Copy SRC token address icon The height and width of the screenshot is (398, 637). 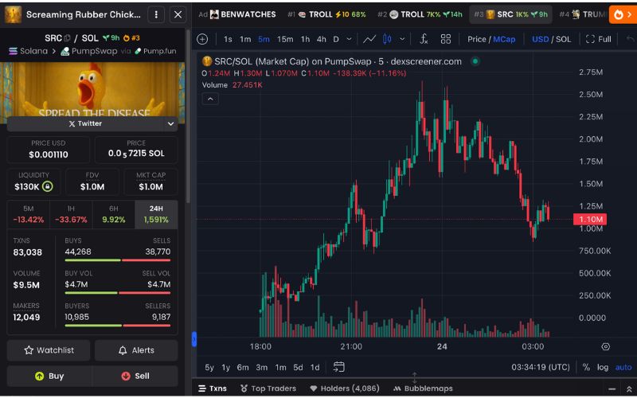[x=67, y=38]
